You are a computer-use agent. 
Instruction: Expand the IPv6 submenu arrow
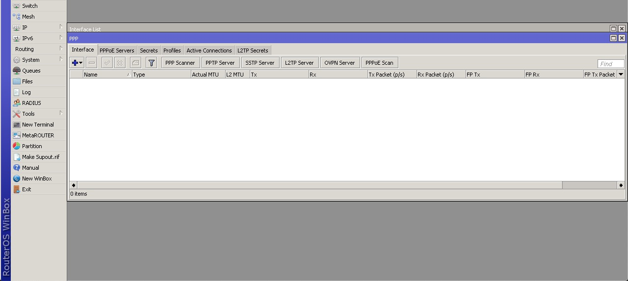61,38
